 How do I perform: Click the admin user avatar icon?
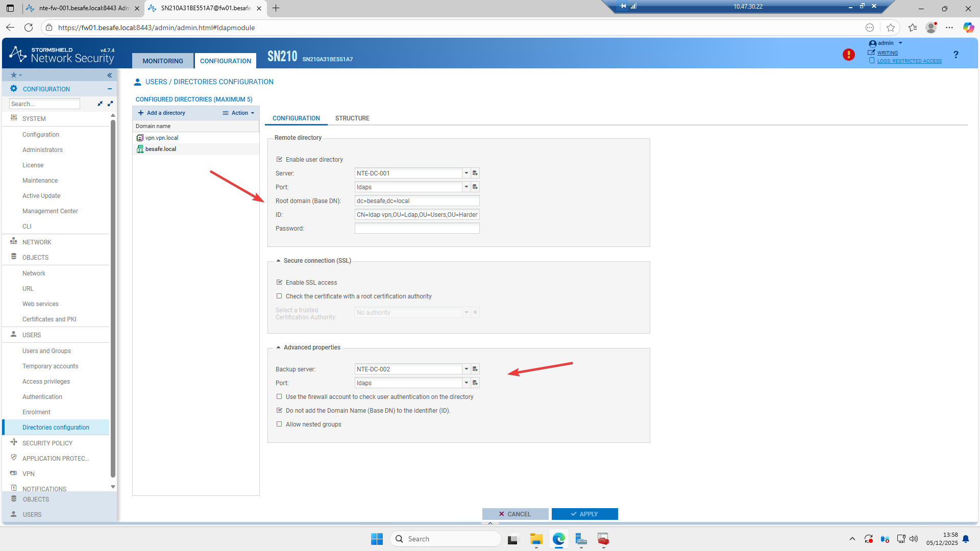tap(872, 44)
